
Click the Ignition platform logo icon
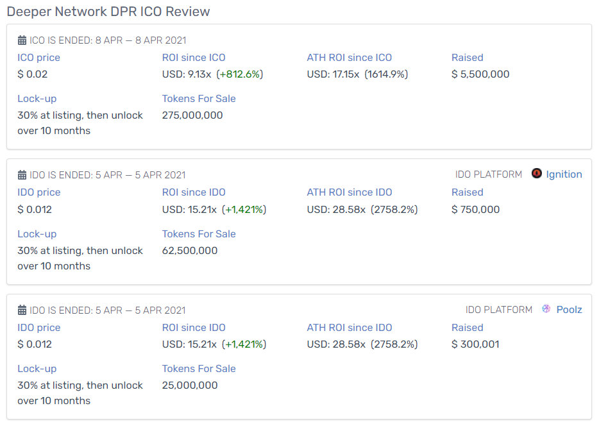click(x=537, y=173)
